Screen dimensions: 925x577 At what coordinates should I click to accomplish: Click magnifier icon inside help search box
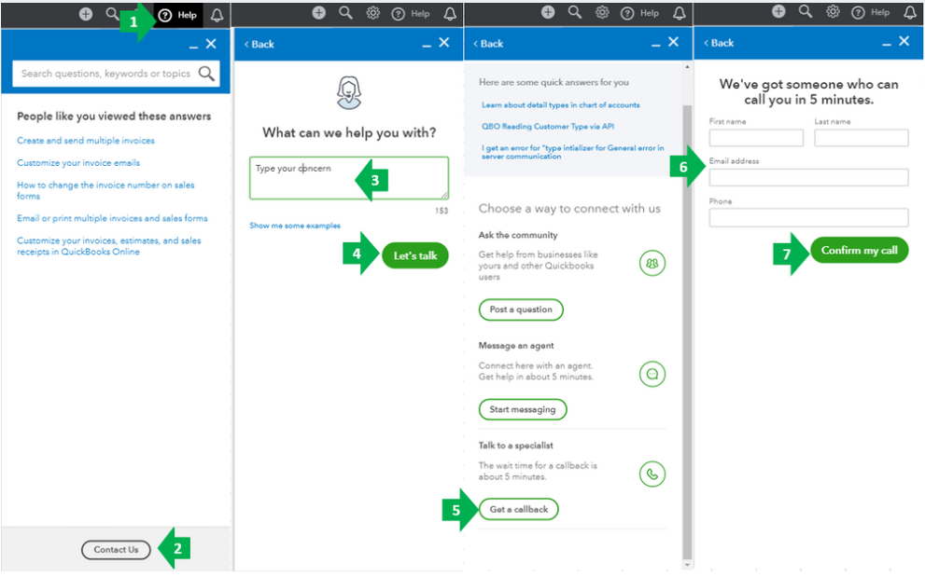coord(206,74)
